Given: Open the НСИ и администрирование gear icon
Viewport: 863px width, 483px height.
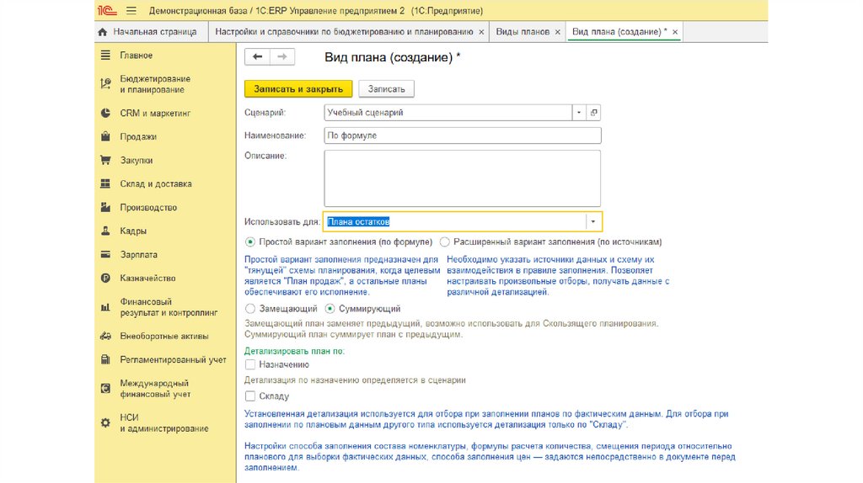Looking at the screenshot, I should [x=105, y=422].
